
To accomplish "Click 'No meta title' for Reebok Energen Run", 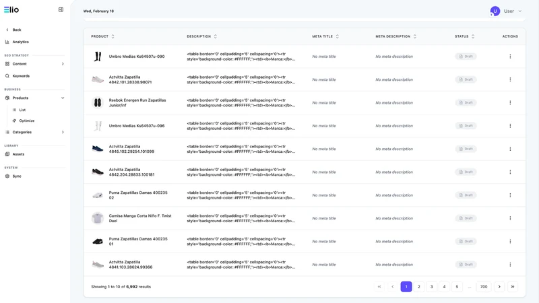I will point(324,103).
